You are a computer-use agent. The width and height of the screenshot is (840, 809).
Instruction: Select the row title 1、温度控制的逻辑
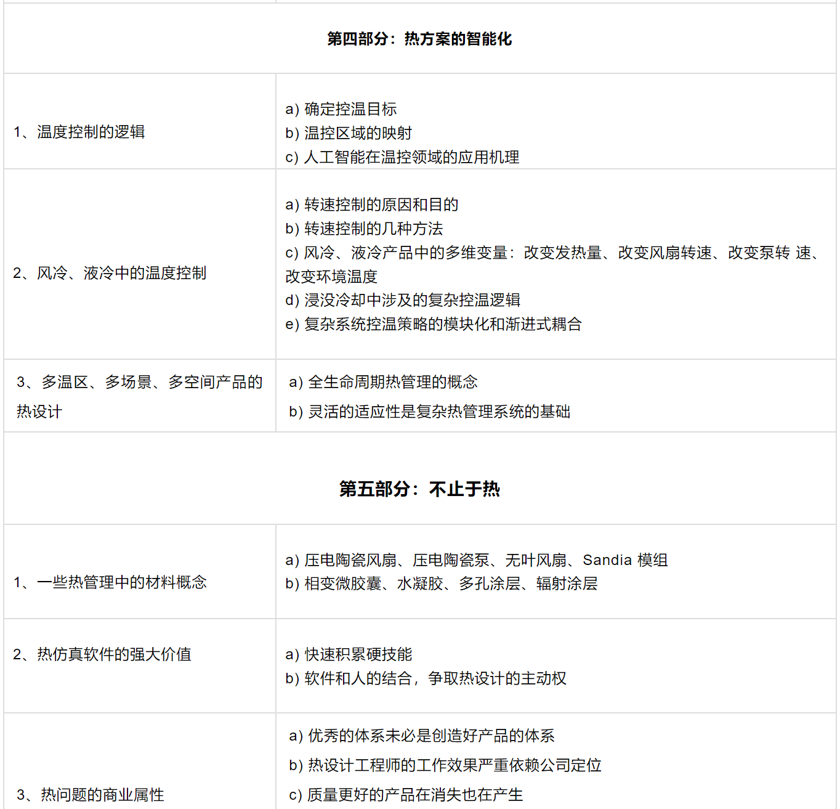(x=79, y=132)
